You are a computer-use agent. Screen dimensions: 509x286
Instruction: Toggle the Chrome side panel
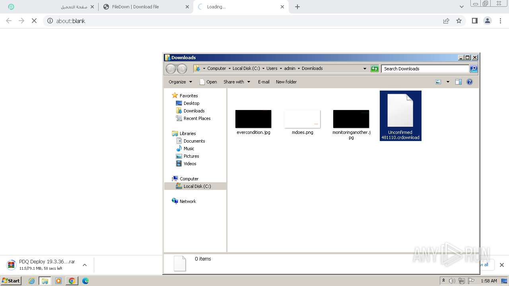(x=474, y=21)
